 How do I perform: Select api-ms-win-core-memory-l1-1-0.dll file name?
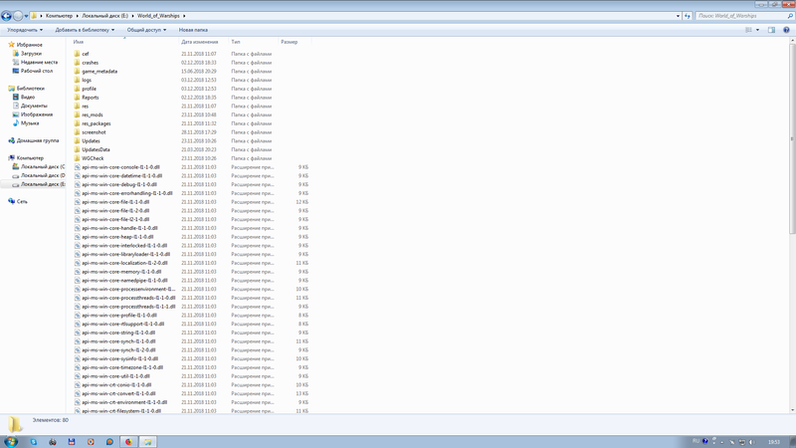(121, 272)
